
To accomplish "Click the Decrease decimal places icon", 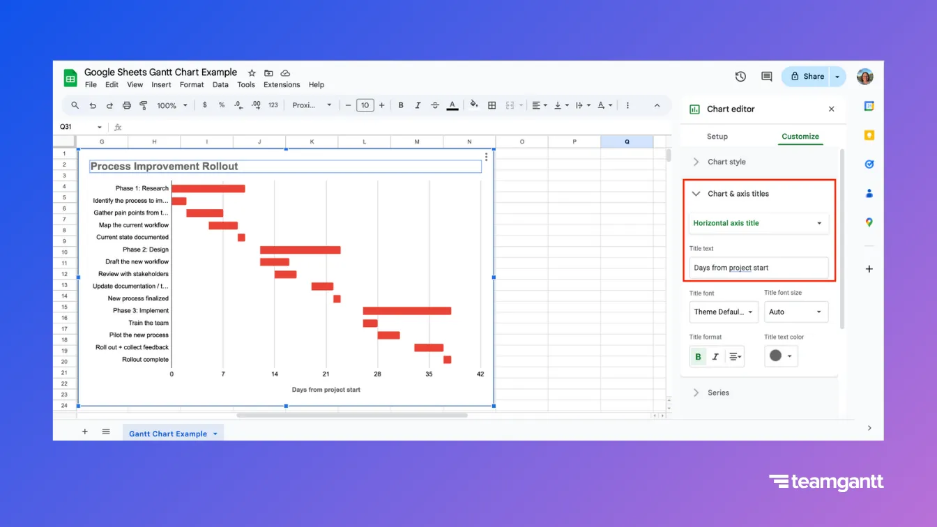I will click(237, 105).
